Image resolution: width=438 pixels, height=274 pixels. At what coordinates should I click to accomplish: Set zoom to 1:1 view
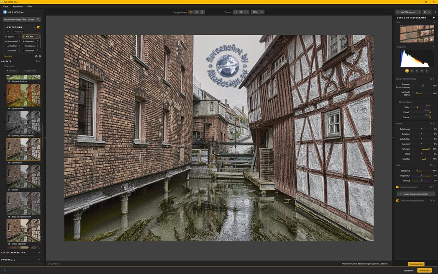(x=246, y=12)
